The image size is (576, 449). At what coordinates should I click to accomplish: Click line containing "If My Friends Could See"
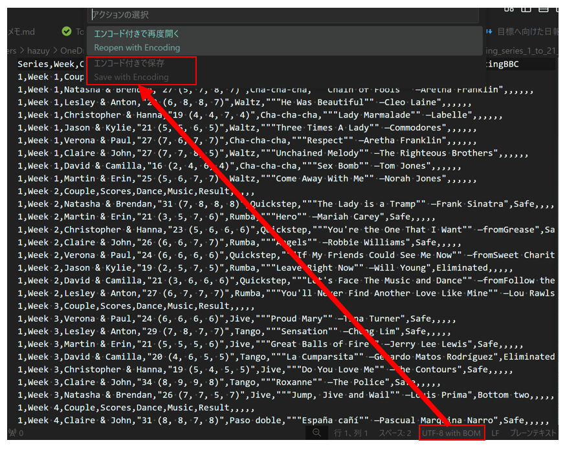[286, 255]
